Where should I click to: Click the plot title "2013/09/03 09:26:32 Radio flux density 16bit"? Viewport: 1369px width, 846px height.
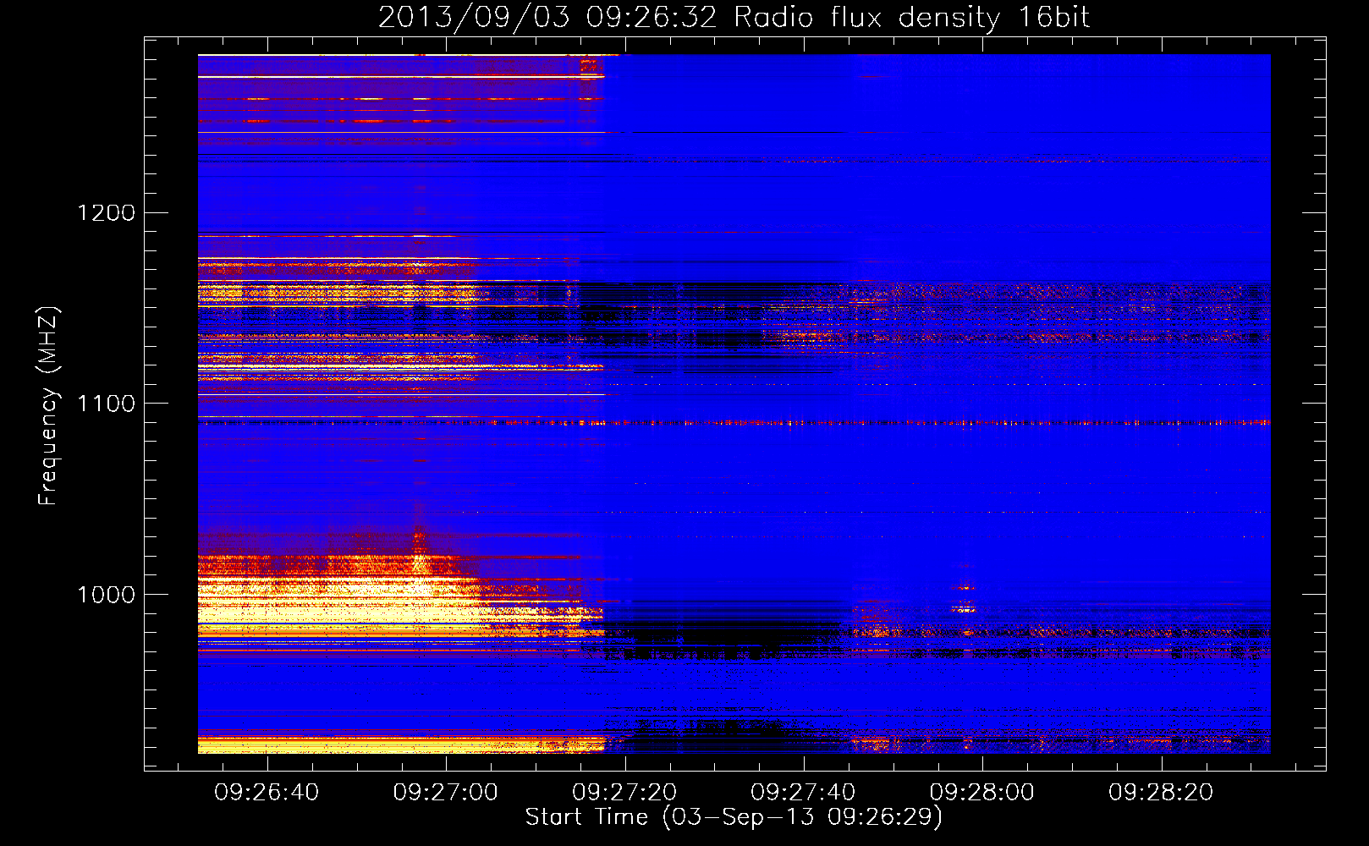click(734, 17)
